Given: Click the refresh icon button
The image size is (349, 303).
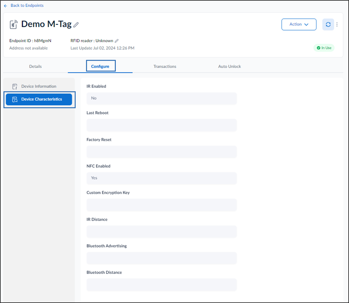Looking at the screenshot, I should tap(328, 24).
